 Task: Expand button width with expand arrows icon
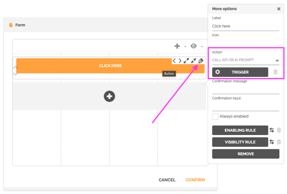coord(187,61)
